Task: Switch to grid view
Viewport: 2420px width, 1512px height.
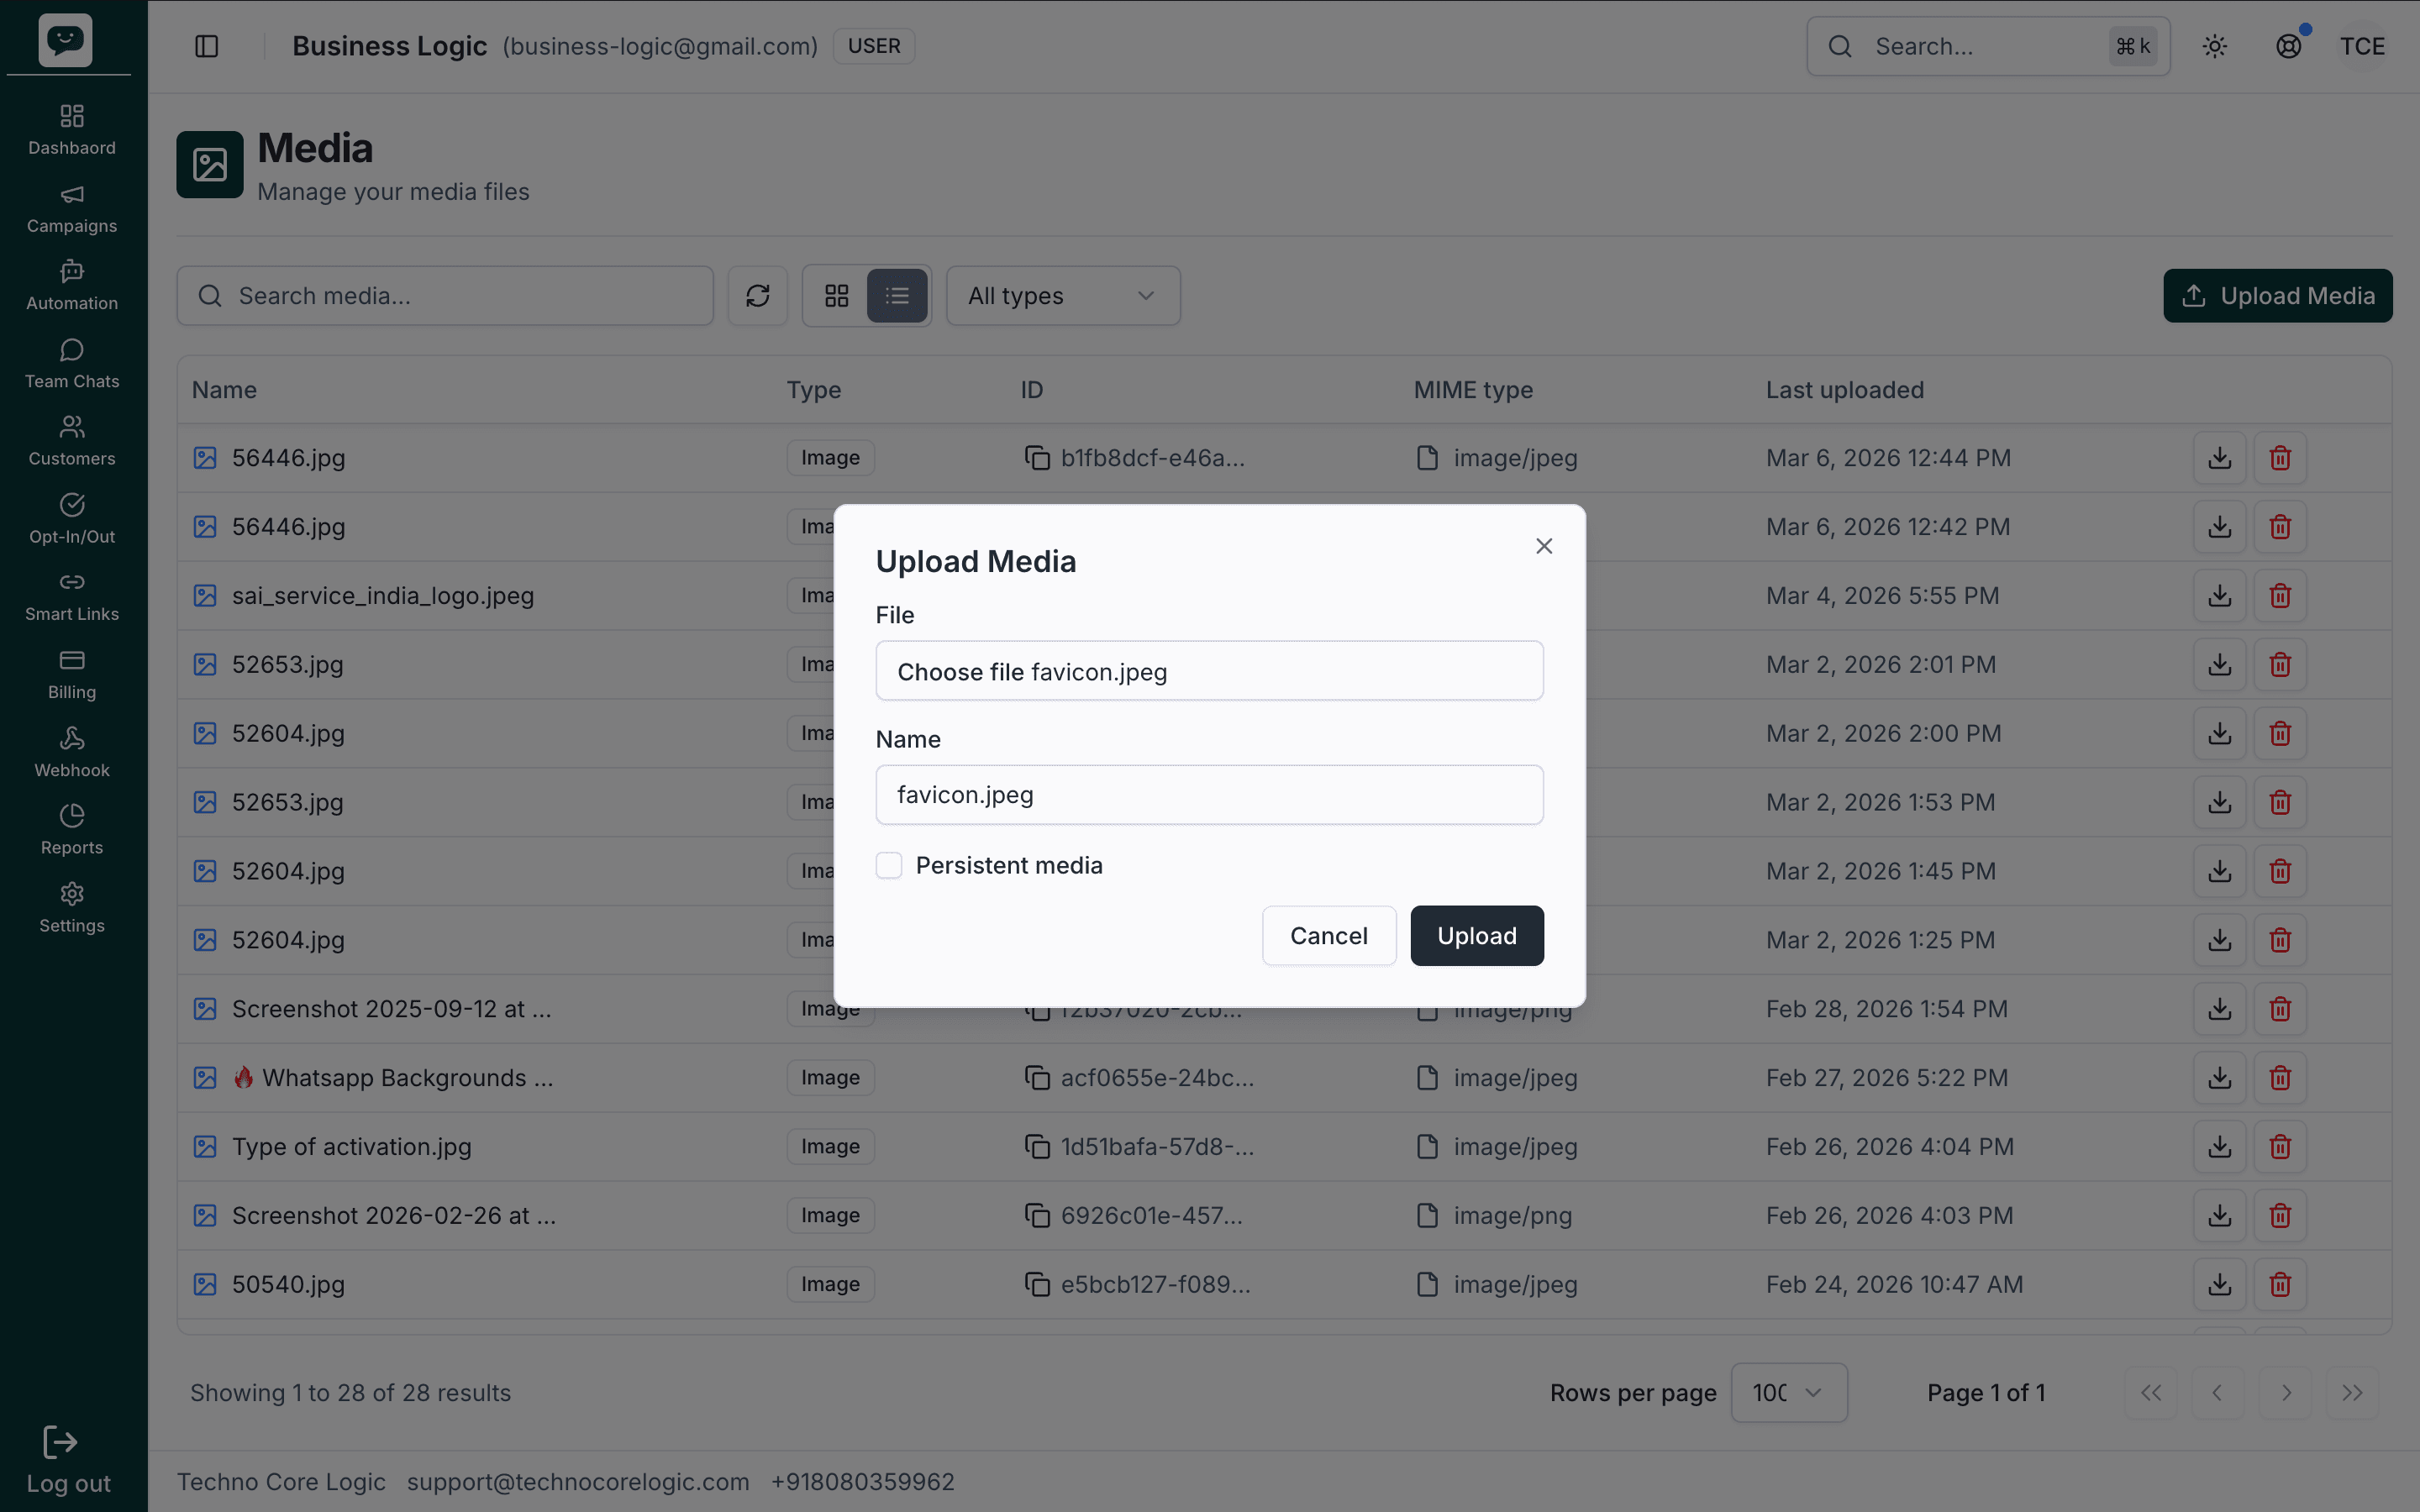Action: 836,296
